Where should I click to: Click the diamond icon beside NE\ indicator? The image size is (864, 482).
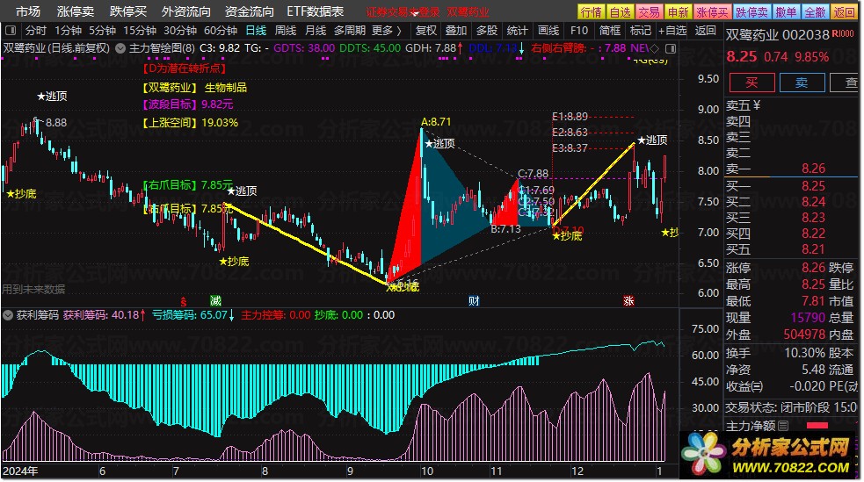[x=655, y=48]
